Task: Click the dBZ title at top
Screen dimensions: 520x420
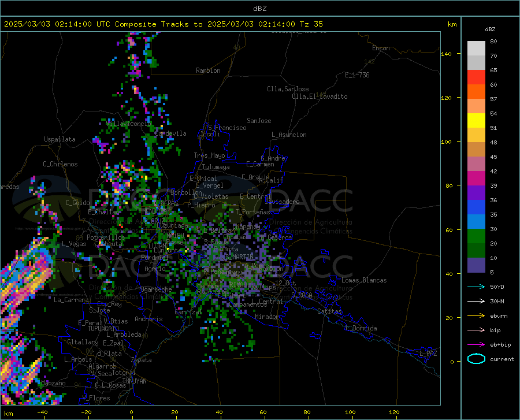Action: coord(259,9)
